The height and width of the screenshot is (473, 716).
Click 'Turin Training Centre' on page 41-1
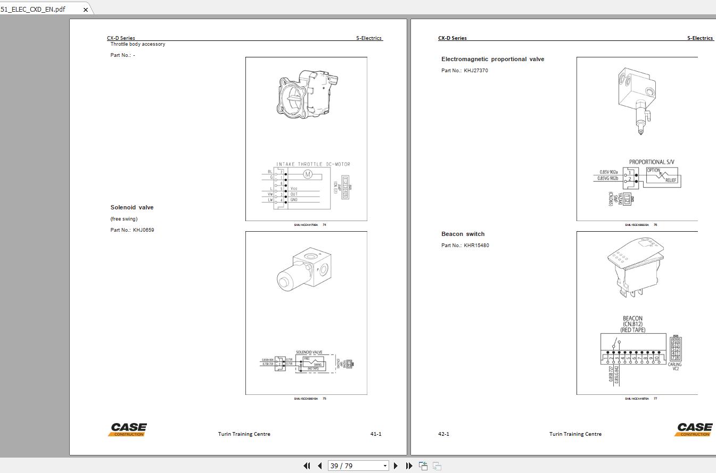[244, 434]
